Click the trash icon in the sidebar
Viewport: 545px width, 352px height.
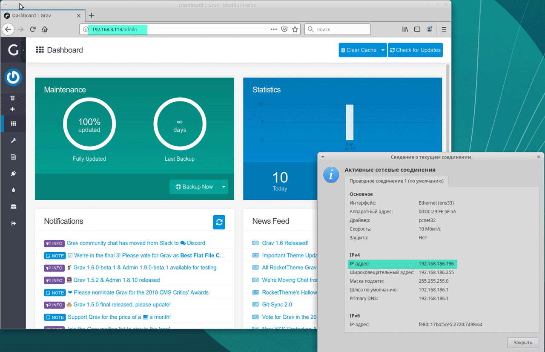point(12,98)
